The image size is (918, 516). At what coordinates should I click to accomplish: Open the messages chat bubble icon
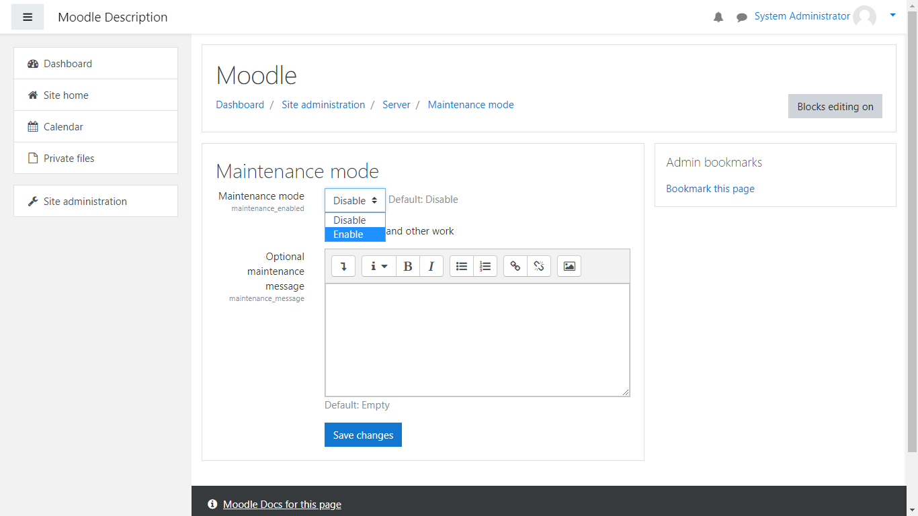[741, 17]
